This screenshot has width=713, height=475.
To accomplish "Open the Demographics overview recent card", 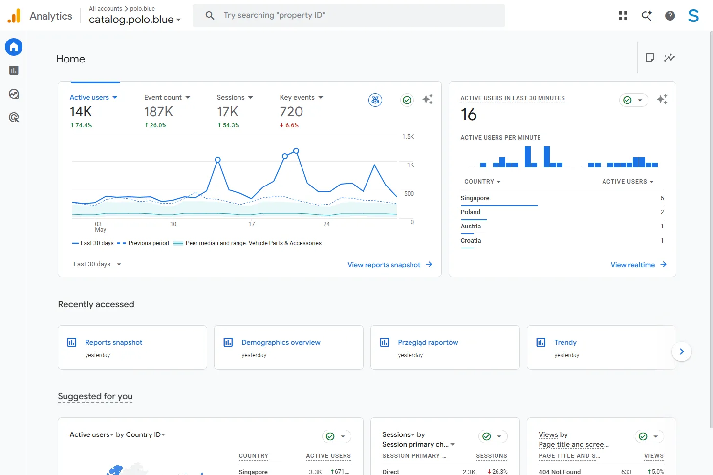I will tap(289, 348).
